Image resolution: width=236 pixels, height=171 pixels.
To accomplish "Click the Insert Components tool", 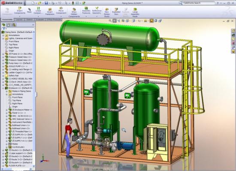I will click(x=20, y=11).
